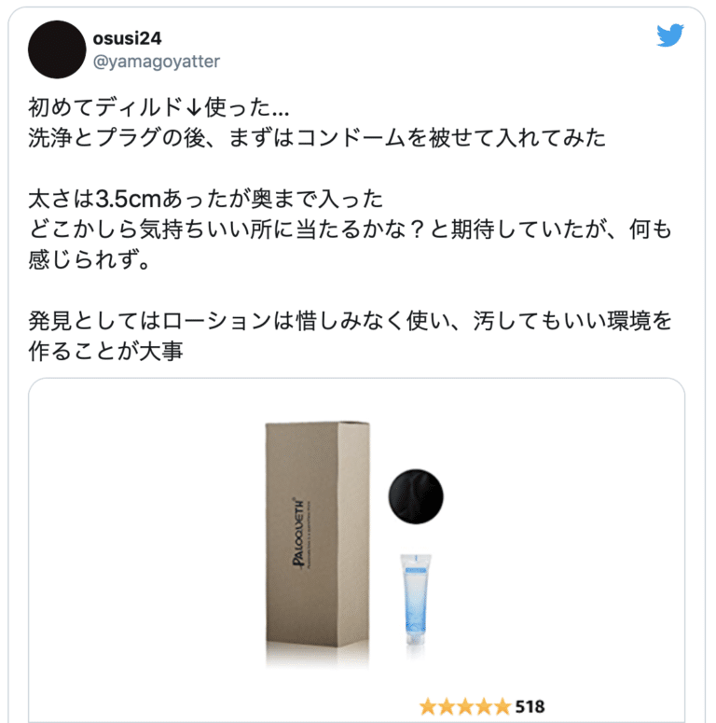Click the black circle in product card
This screenshot has width=716, height=723.
416,496
